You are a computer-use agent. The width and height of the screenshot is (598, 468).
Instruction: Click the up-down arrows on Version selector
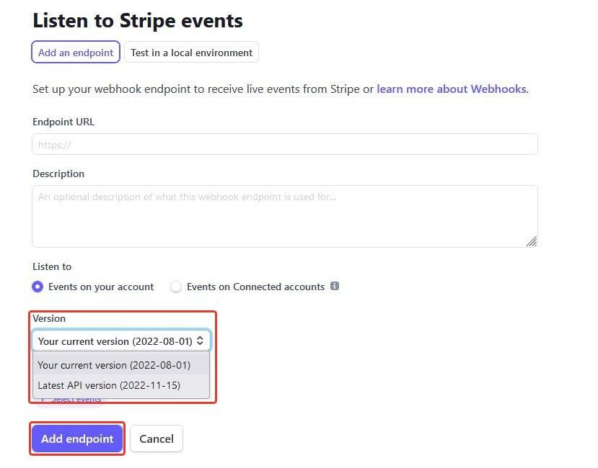200,341
